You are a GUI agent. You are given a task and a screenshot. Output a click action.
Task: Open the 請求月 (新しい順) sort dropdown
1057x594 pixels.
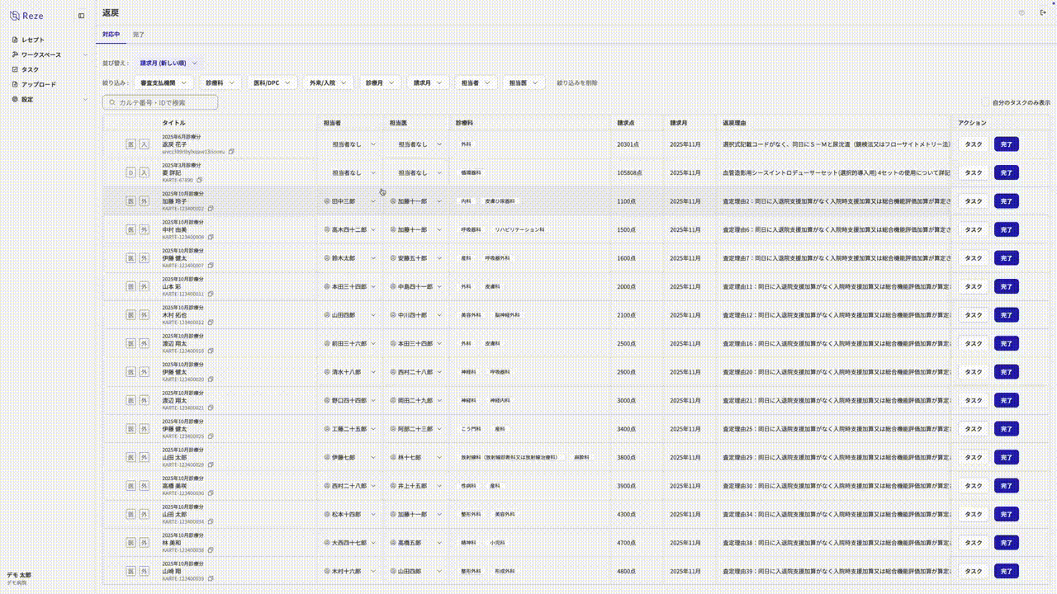click(x=168, y=63)
